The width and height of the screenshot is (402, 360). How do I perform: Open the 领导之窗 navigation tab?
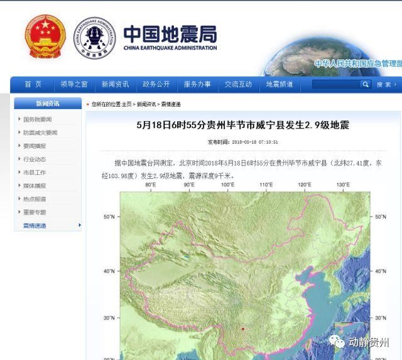74,84
